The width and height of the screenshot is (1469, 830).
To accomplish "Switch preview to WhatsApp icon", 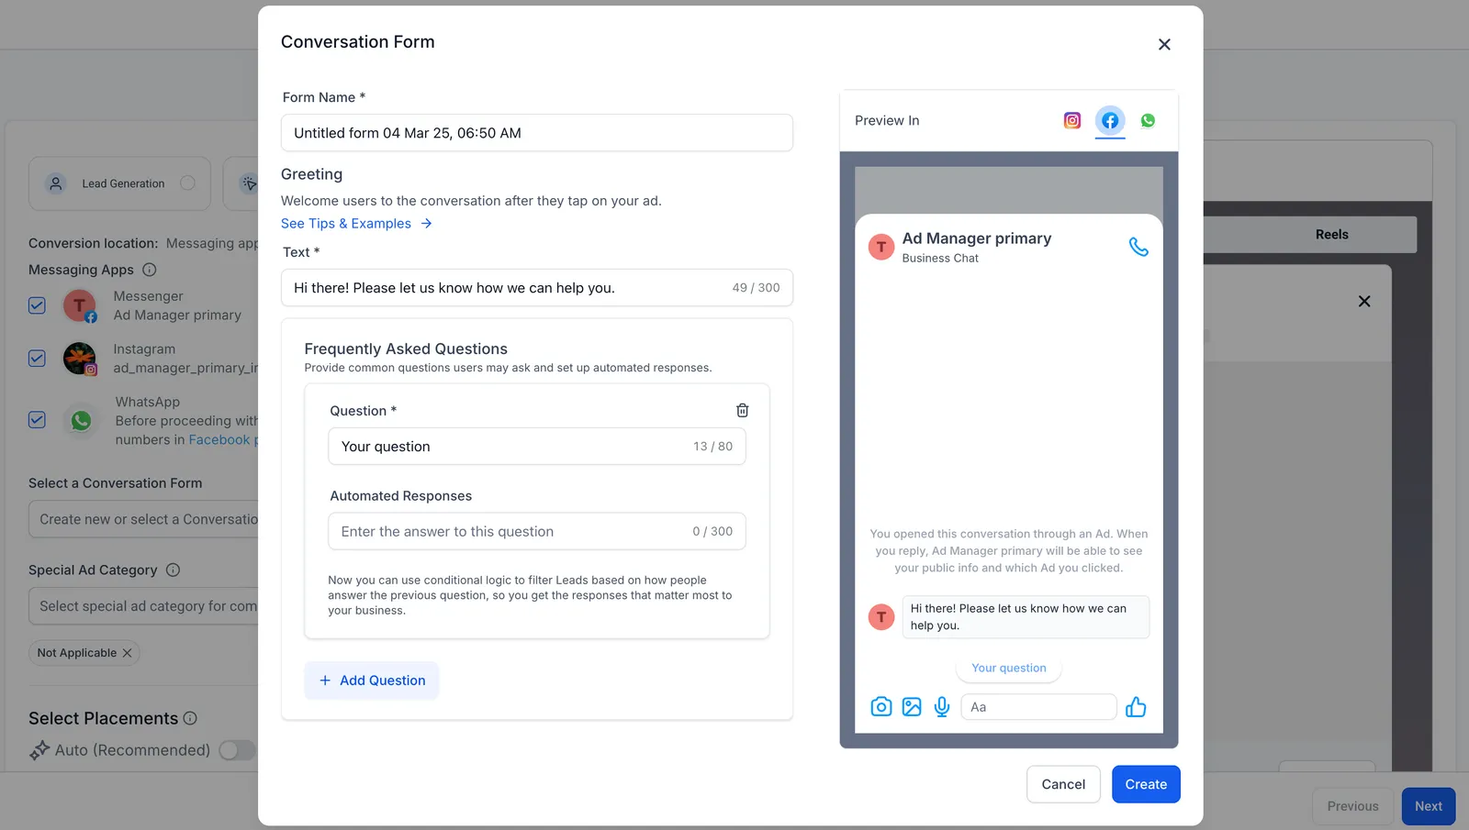I will (x=1148, y=120).
